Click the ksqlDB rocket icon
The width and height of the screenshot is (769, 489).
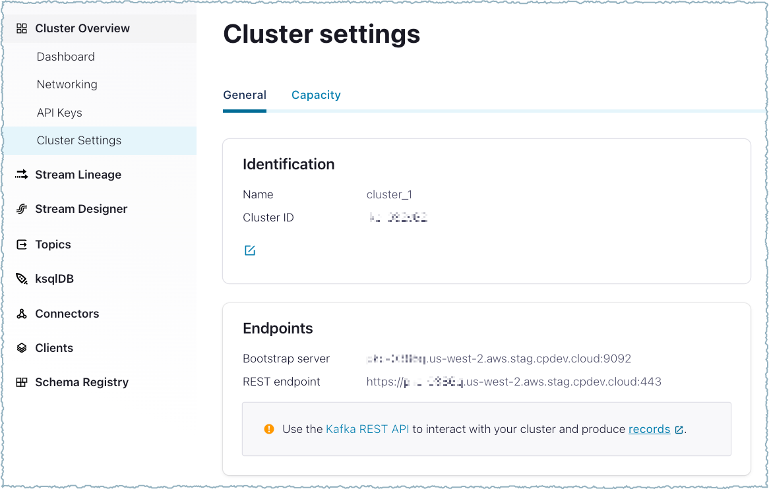(x=22, y=279)
